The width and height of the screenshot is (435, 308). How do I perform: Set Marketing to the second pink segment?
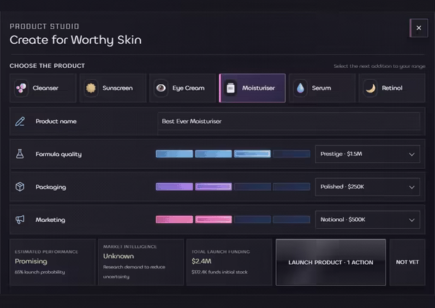pos(213,220)
